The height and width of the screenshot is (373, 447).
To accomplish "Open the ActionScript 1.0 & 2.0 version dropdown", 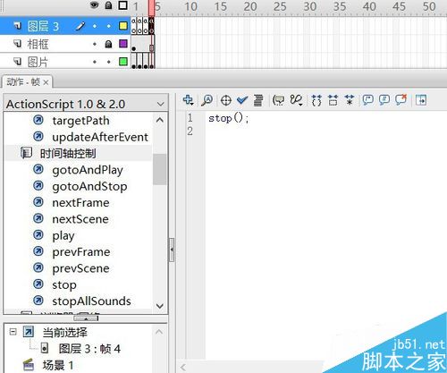I will 160,104.
